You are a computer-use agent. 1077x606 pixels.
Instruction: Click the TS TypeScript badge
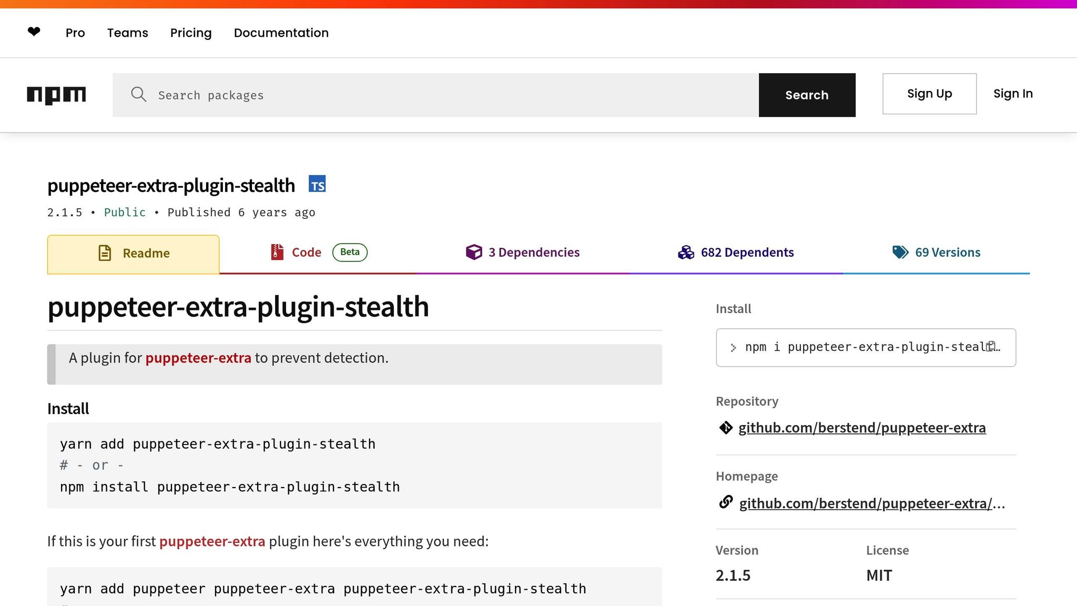pos(317,184)
